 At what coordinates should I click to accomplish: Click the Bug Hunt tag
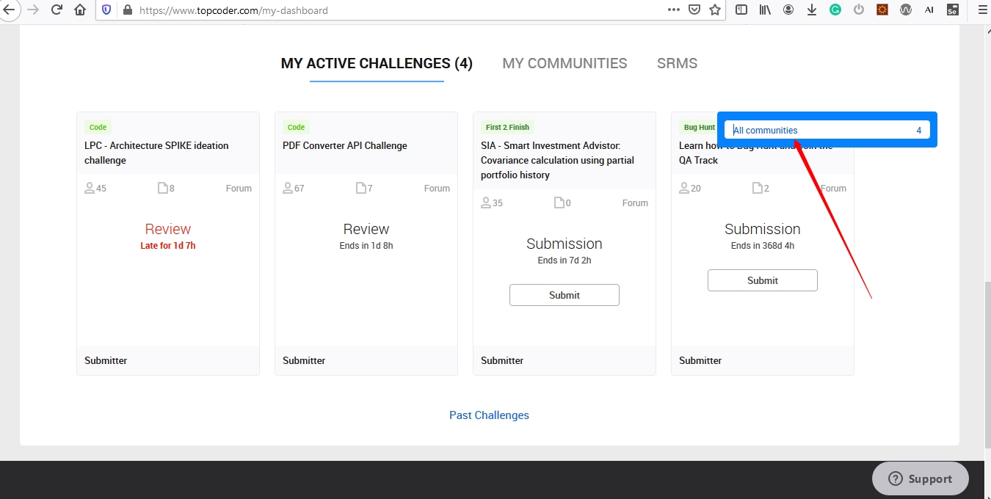[x=699, y=127]
